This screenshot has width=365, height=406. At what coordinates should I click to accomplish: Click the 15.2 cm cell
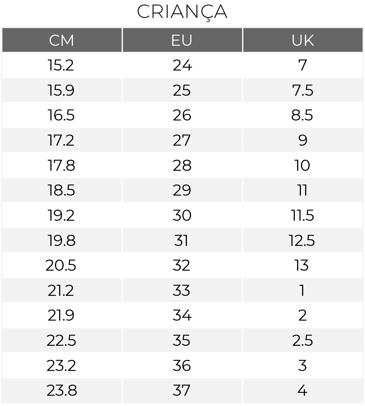pos(62,65)
